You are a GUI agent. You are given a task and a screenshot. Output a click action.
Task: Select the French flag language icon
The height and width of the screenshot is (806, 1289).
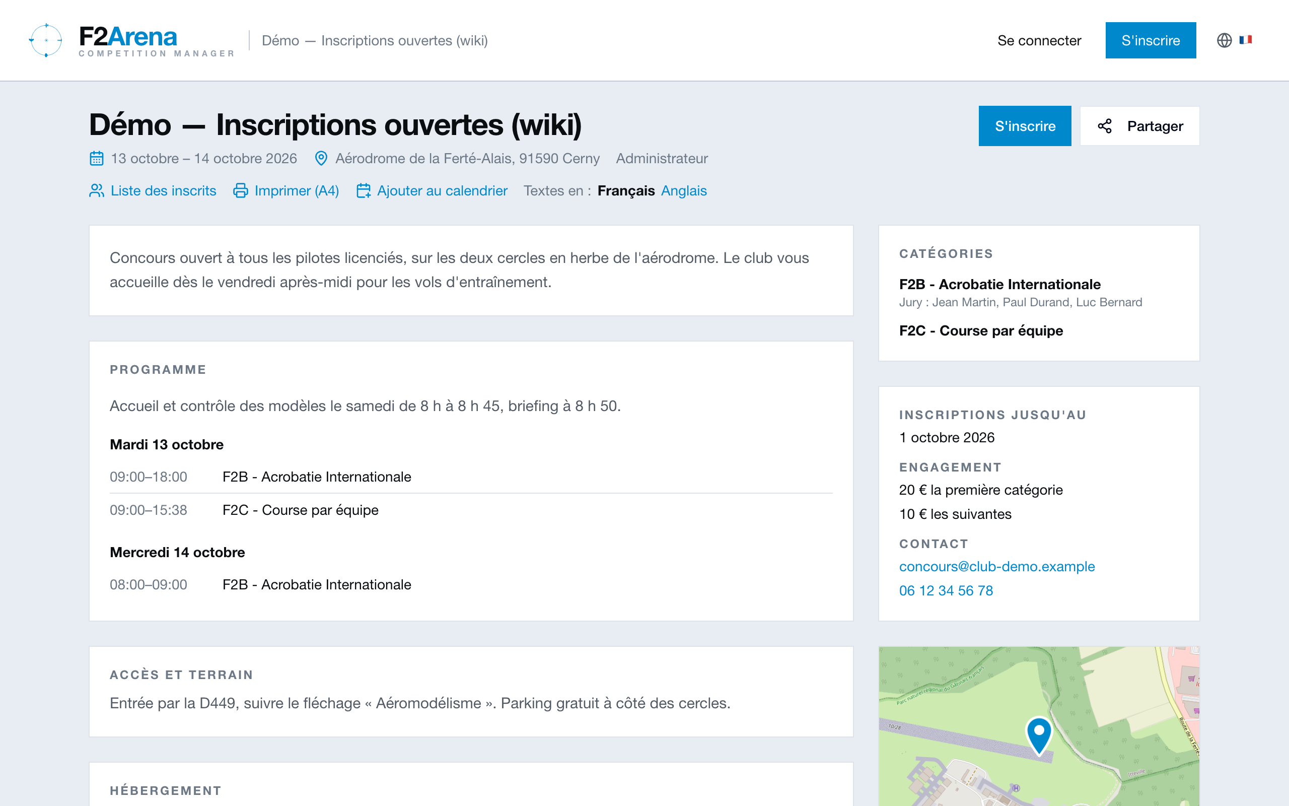coord(1245,39)
